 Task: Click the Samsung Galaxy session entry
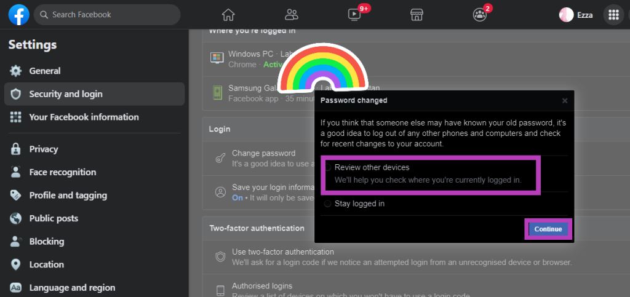click(x=258, y=93)
